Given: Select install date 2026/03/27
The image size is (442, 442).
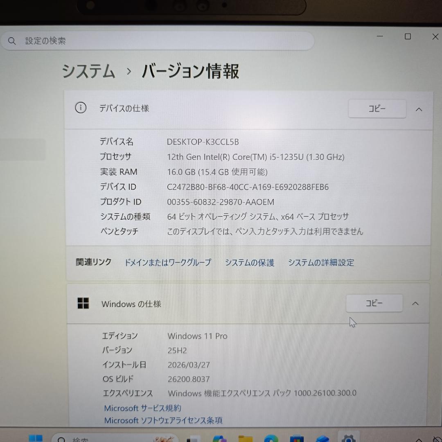Looking at the screenshot, I should click(x=189, y=365).
